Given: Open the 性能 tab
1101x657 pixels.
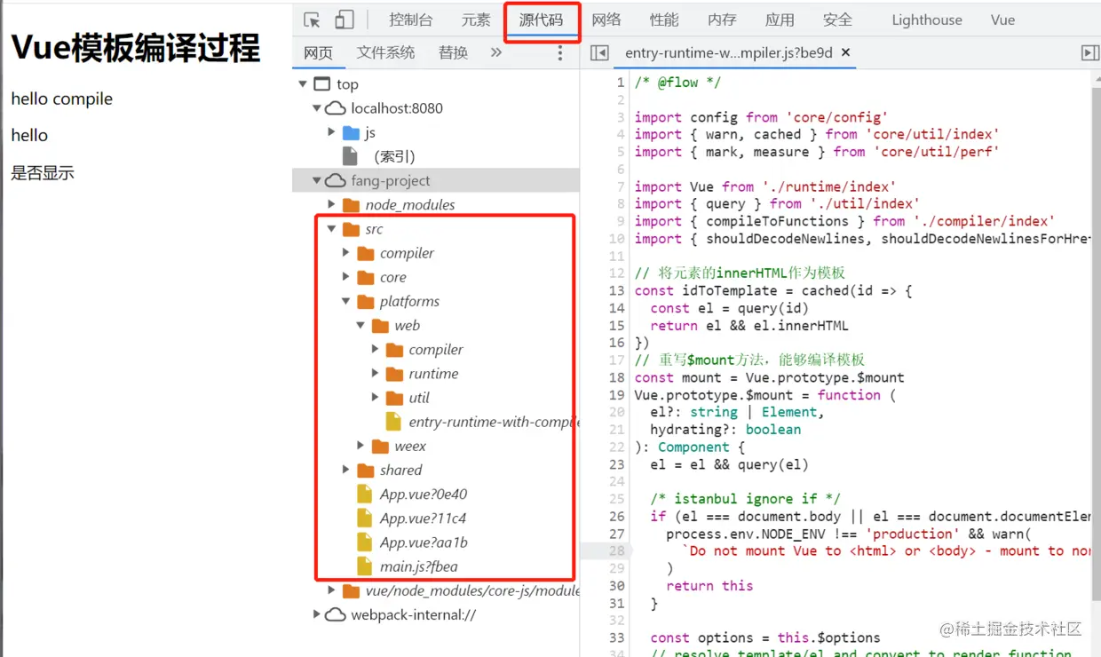Looking at the screenshot, I should click(x=664, y=20).
